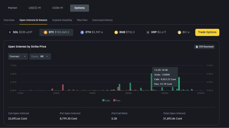This screenshot has height=128, width=229.
Task: Select ETH $3,907.6 asset
Action: 92,32
